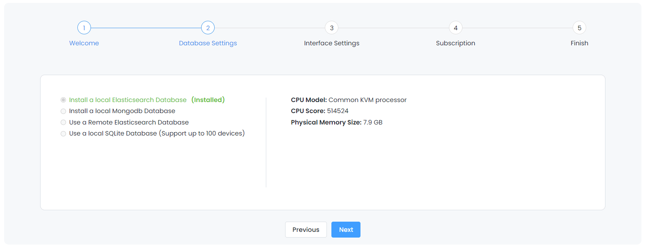Open the Welcome step
The image size is (646, 249).
pos(84,43)
